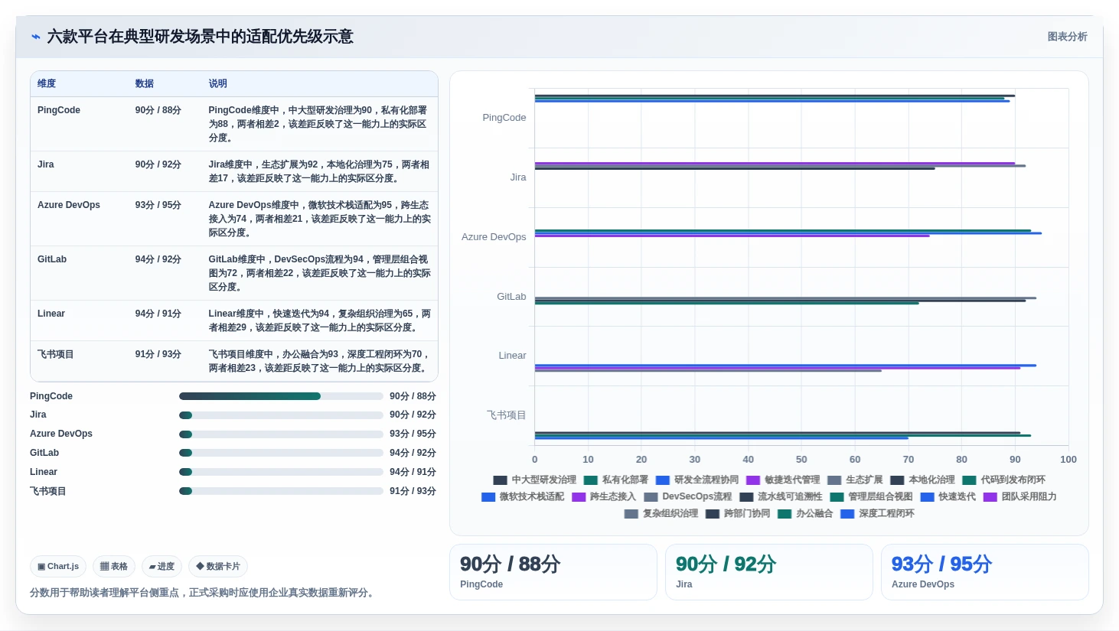Hide the 办公融合 dataset in legend
1119x631 pixels.
pos(805,514)
